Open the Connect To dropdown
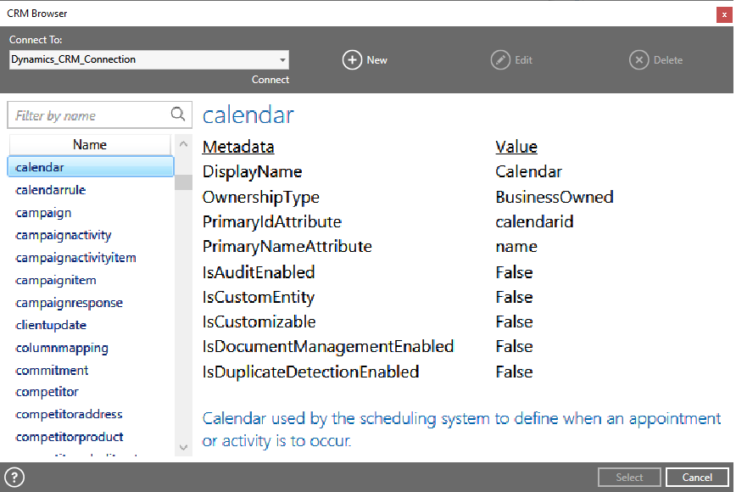 (148, 59)
